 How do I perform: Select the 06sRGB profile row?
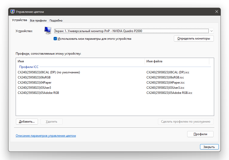34,77
